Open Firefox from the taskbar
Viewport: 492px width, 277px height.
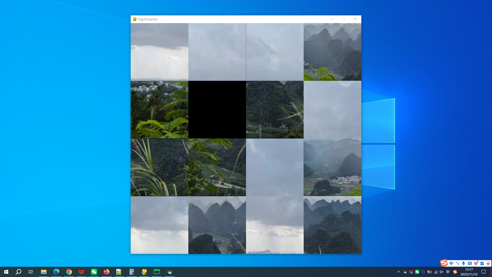(106, 272)
